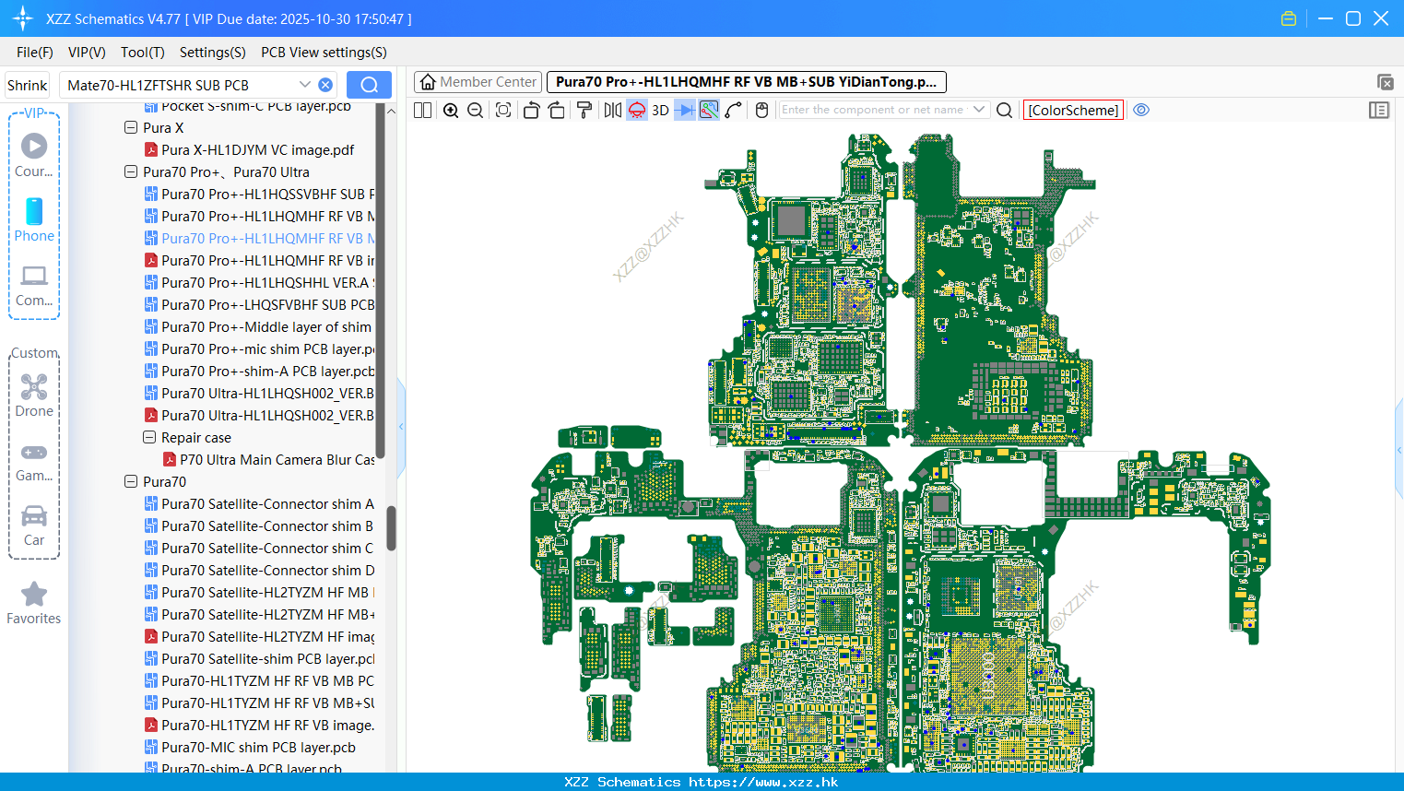
Task: Click the file tree vertical scrollbar thumb
Action: (391, 527)
